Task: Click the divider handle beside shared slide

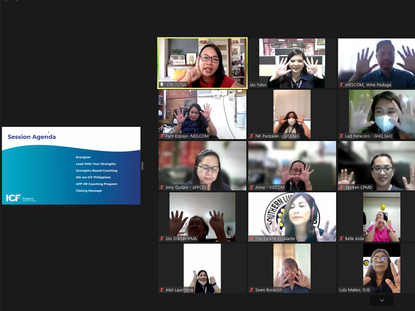Action: pyautogui.click(x=142, y=166)
